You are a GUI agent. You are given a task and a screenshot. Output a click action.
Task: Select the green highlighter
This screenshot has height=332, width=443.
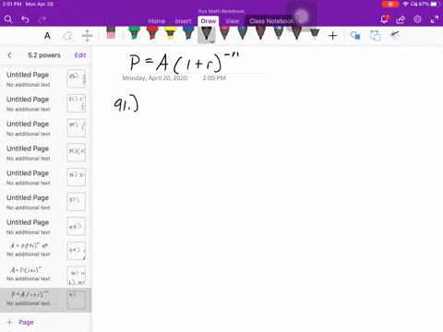[134, 33]
